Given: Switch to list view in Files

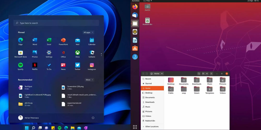Looking at the screenshot, I should (x=203, y=74).
